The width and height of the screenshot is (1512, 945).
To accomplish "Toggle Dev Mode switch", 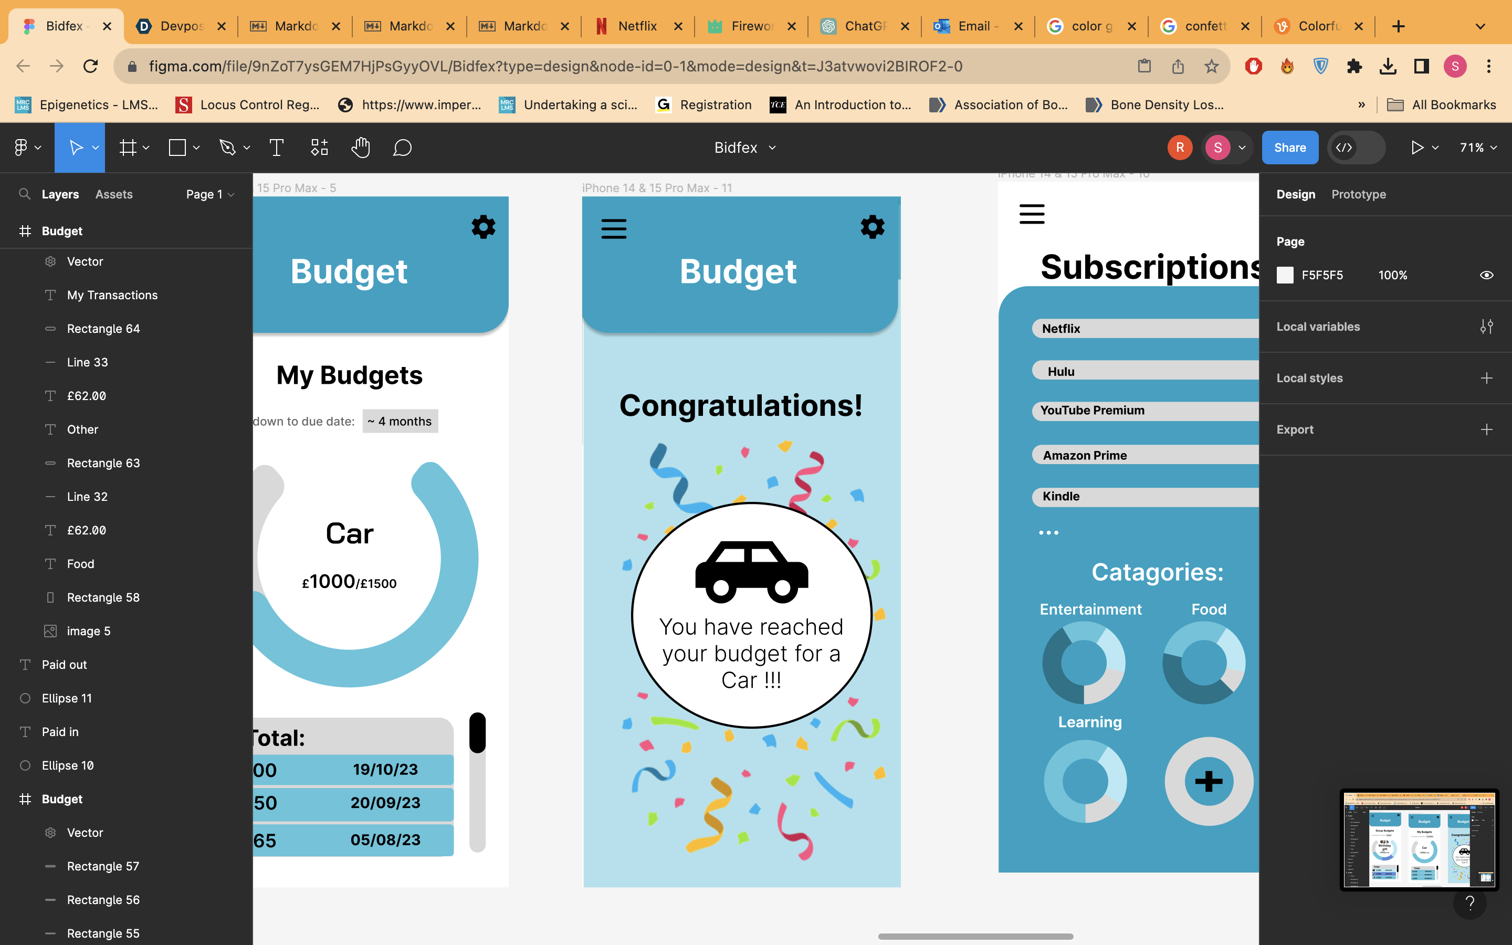I will point(1356,148).
